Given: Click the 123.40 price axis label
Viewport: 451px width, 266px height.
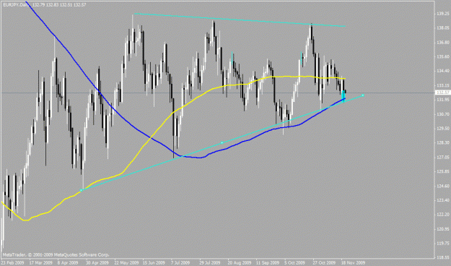Looking at the screenshot, I should coord(443,200).
